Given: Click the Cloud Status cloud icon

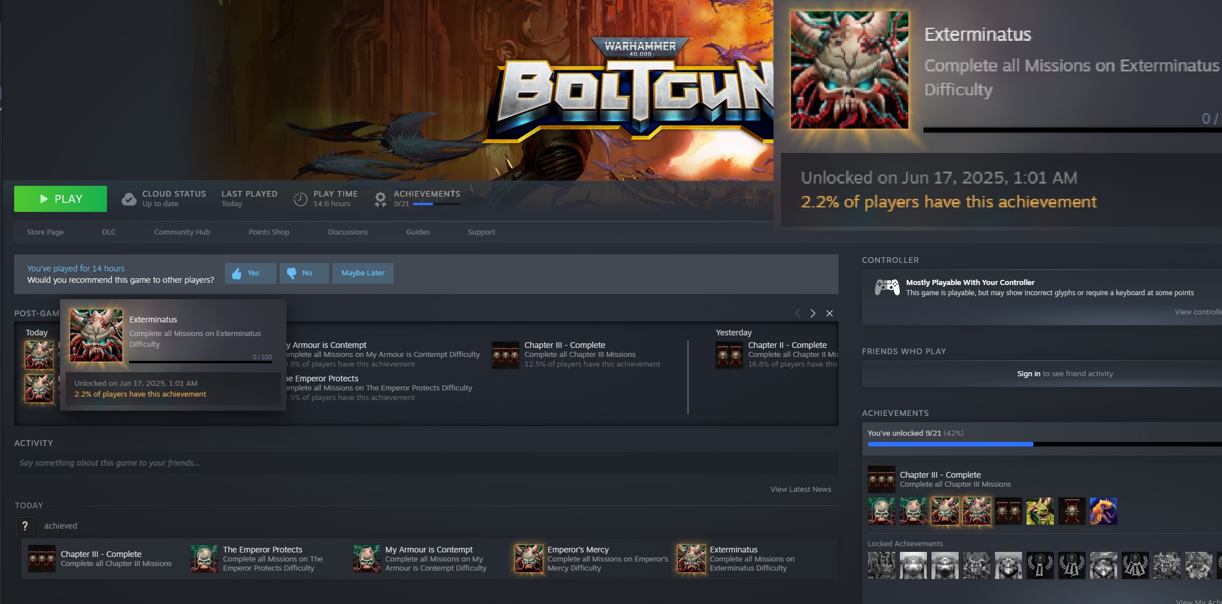Looking at the screenshot, I should [129, 199].
